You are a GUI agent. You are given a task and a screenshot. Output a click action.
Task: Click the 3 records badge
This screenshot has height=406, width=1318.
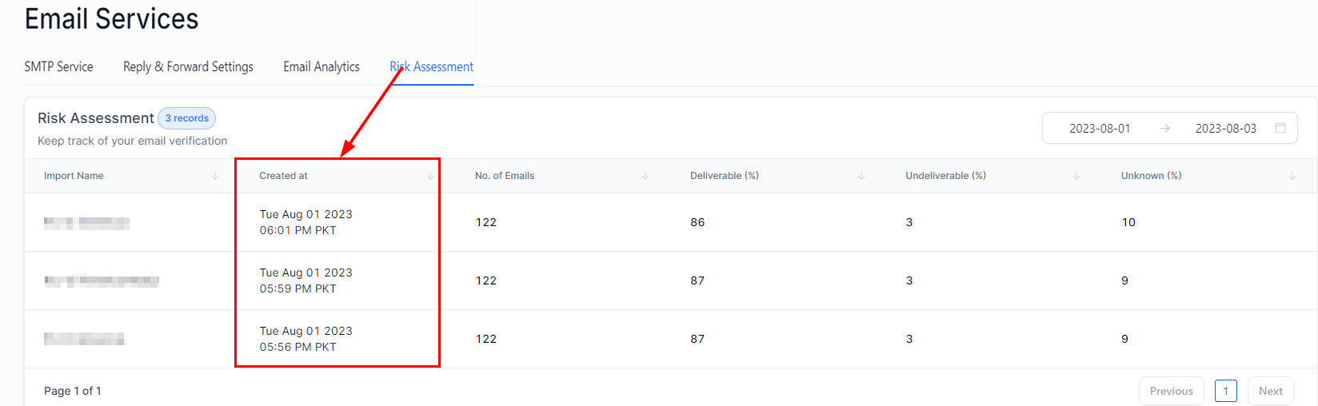coord(186,118)
